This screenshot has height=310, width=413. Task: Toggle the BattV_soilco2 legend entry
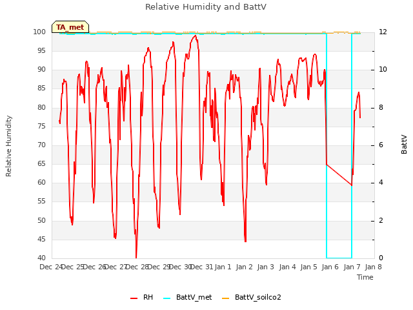coord(252,297)
